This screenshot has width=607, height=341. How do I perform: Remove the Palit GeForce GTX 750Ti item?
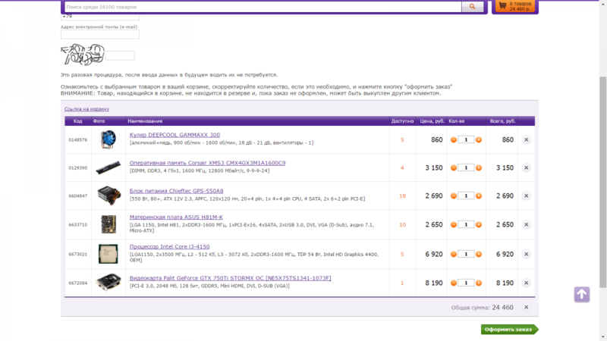tap(526, 283)
